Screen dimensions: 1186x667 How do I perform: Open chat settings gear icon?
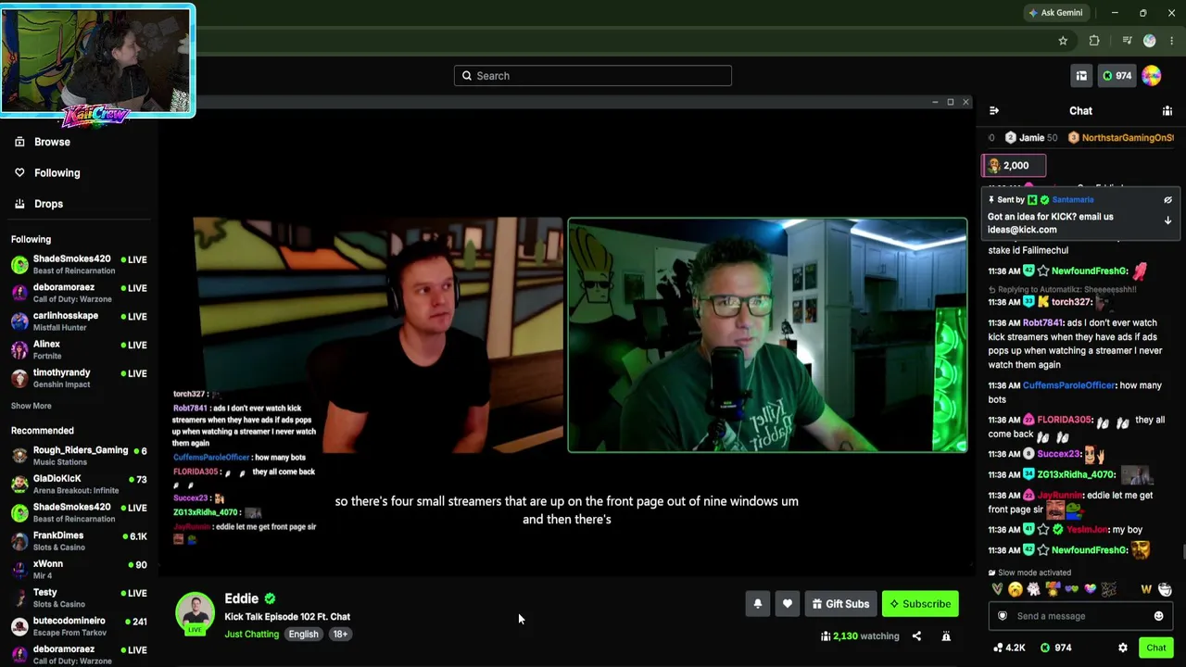[x=1123, y=648]
